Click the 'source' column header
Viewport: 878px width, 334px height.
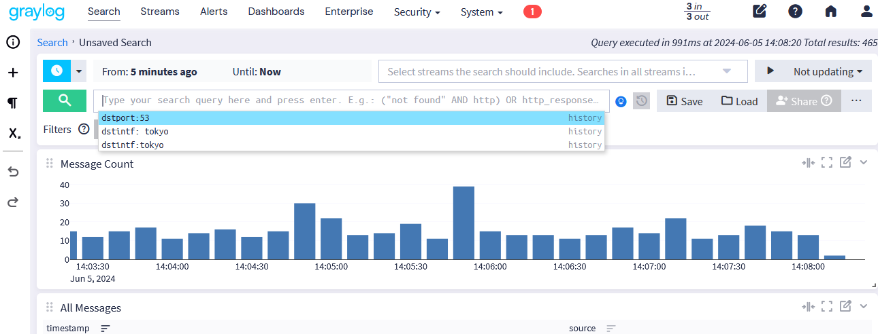(x=583, y=329)
